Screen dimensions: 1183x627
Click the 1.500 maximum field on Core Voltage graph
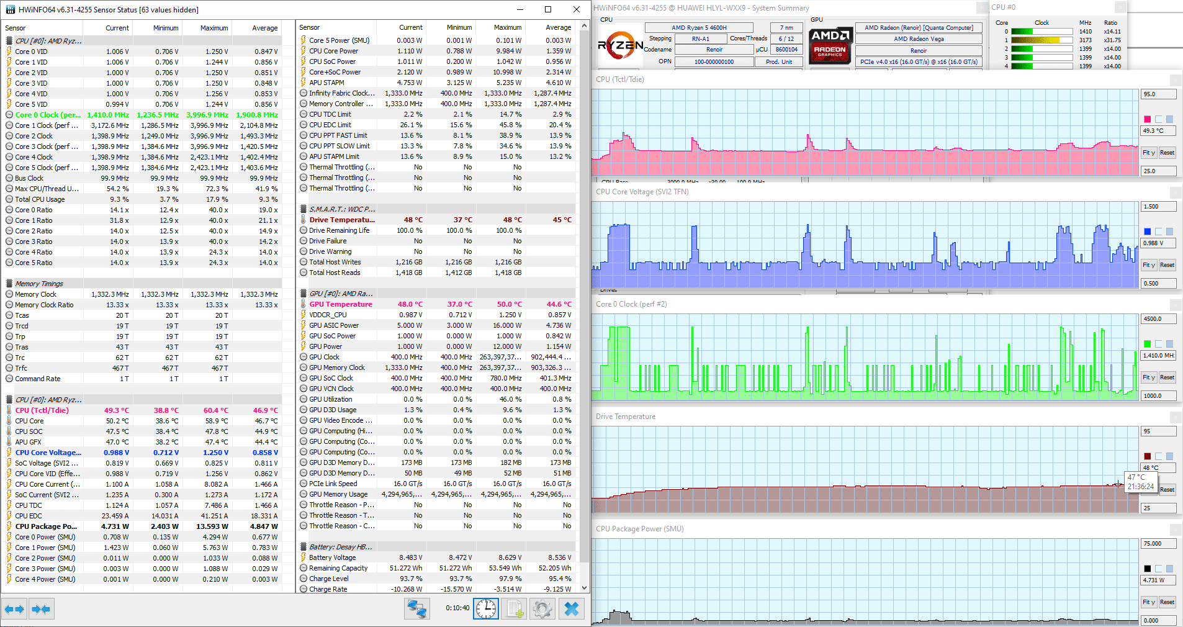point(1158,207)
